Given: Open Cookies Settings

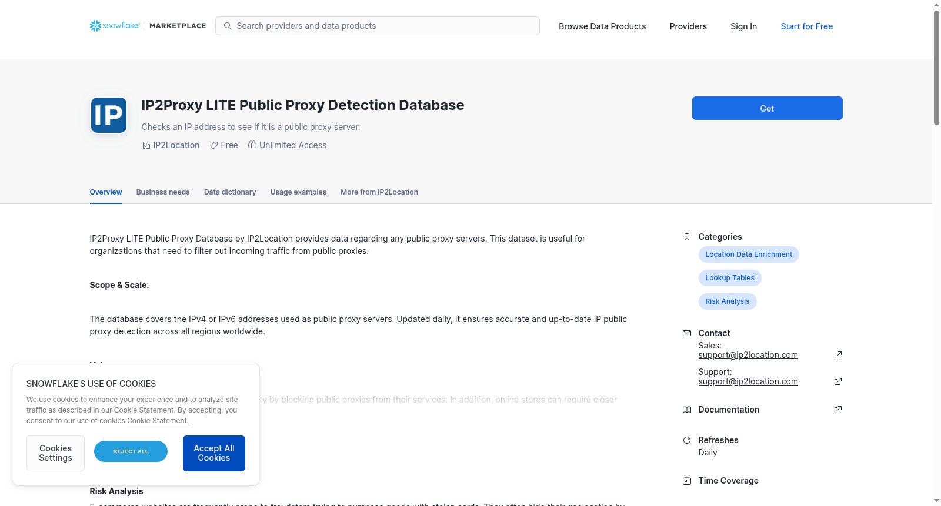Looking at the screenshot, I should (55, 453).
